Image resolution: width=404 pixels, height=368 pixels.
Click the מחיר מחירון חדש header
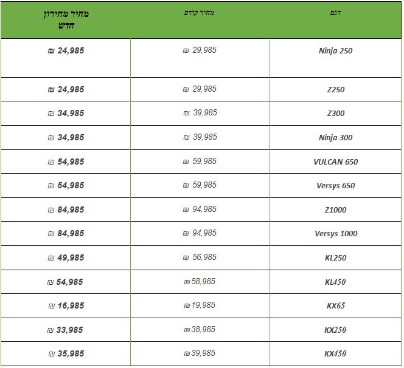[x=66, y=19]
